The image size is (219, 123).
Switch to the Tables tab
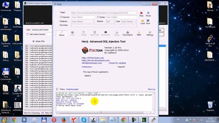83,33
